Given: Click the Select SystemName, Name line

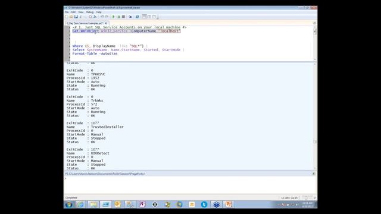Looking at the screenshot, I should point(129,50).
